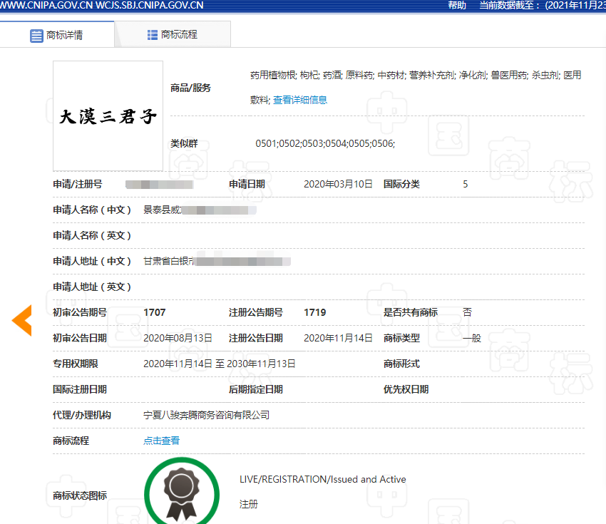Click the grid icon beside 商标流程
Viewport: 606px width, 524px height.
[153, 34]
